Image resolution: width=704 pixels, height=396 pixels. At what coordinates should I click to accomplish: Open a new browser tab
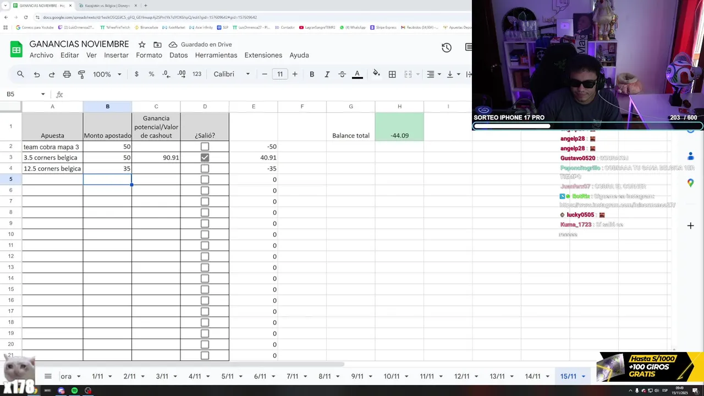[145, 5]
